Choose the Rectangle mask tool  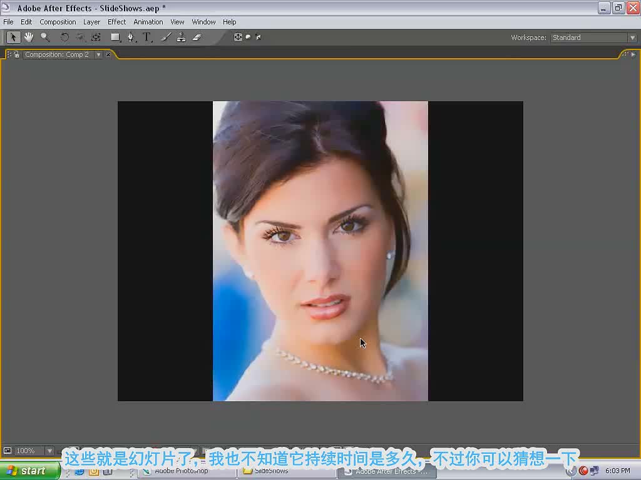[x=115, y=37]
